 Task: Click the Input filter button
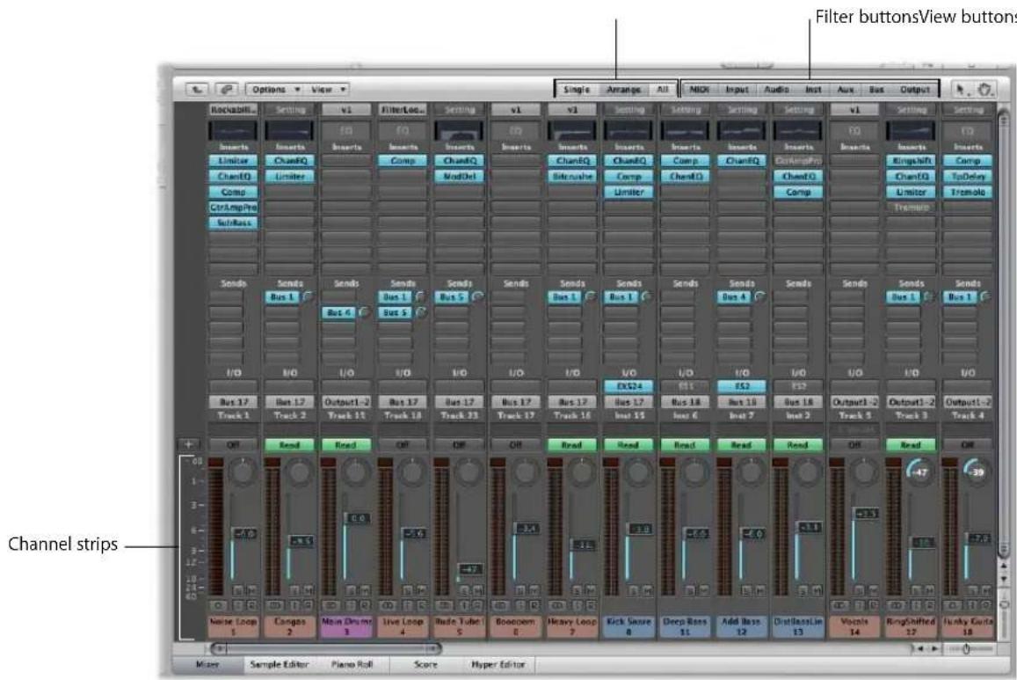click(x=737, y=90)
